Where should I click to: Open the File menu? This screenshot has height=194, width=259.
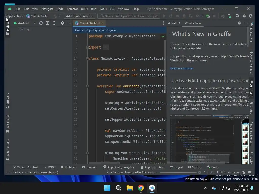pyautogui.click(x=18, y=9)
